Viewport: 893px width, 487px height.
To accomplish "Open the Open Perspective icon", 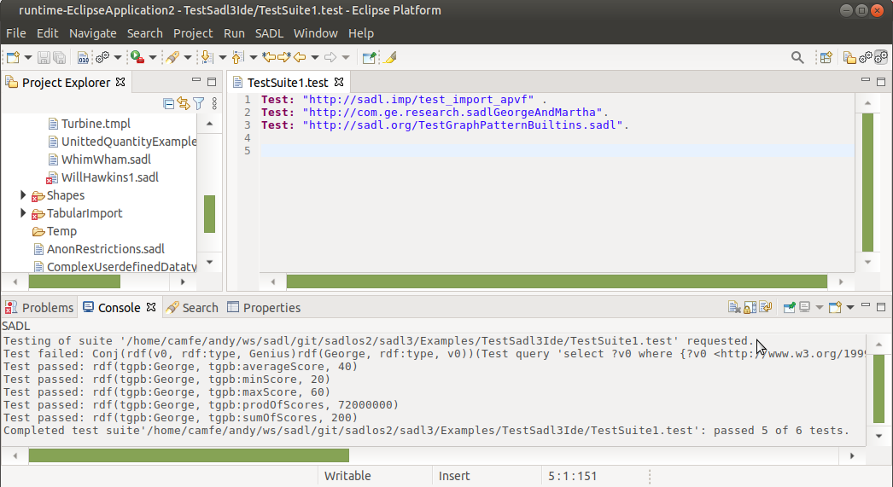I will tap(826, 57).
